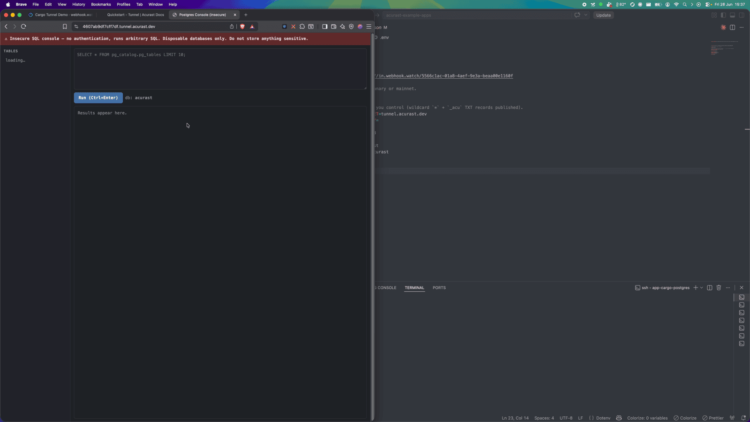Image resolution: width=750 pixels, height=422 pixels.
Task: Open the Apple menu
Action: click(x=8, y=4)
